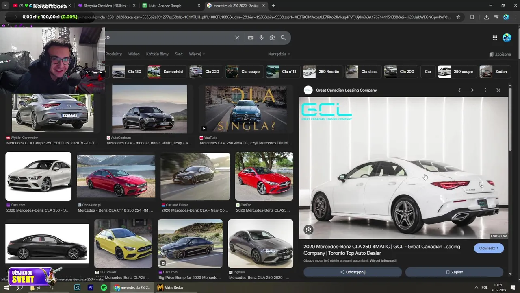
Task: Expand the Narzędzia tools dropdown
Action: pyautogui.click(x=279, y=54)
